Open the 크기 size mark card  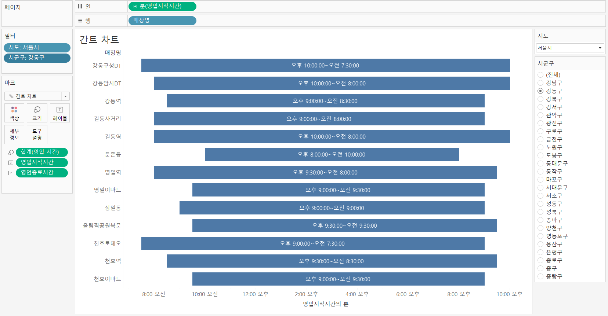[x=37, y=113]
